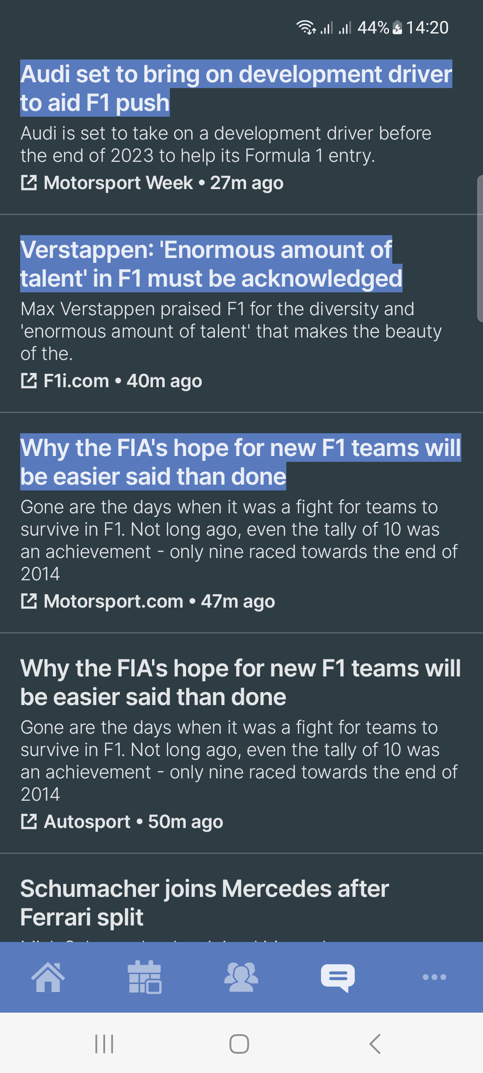This screenshot has width=483, height=1073.
Task: Tap external link icon beside Motorsport Week
Action: click(x=29, y=183)
